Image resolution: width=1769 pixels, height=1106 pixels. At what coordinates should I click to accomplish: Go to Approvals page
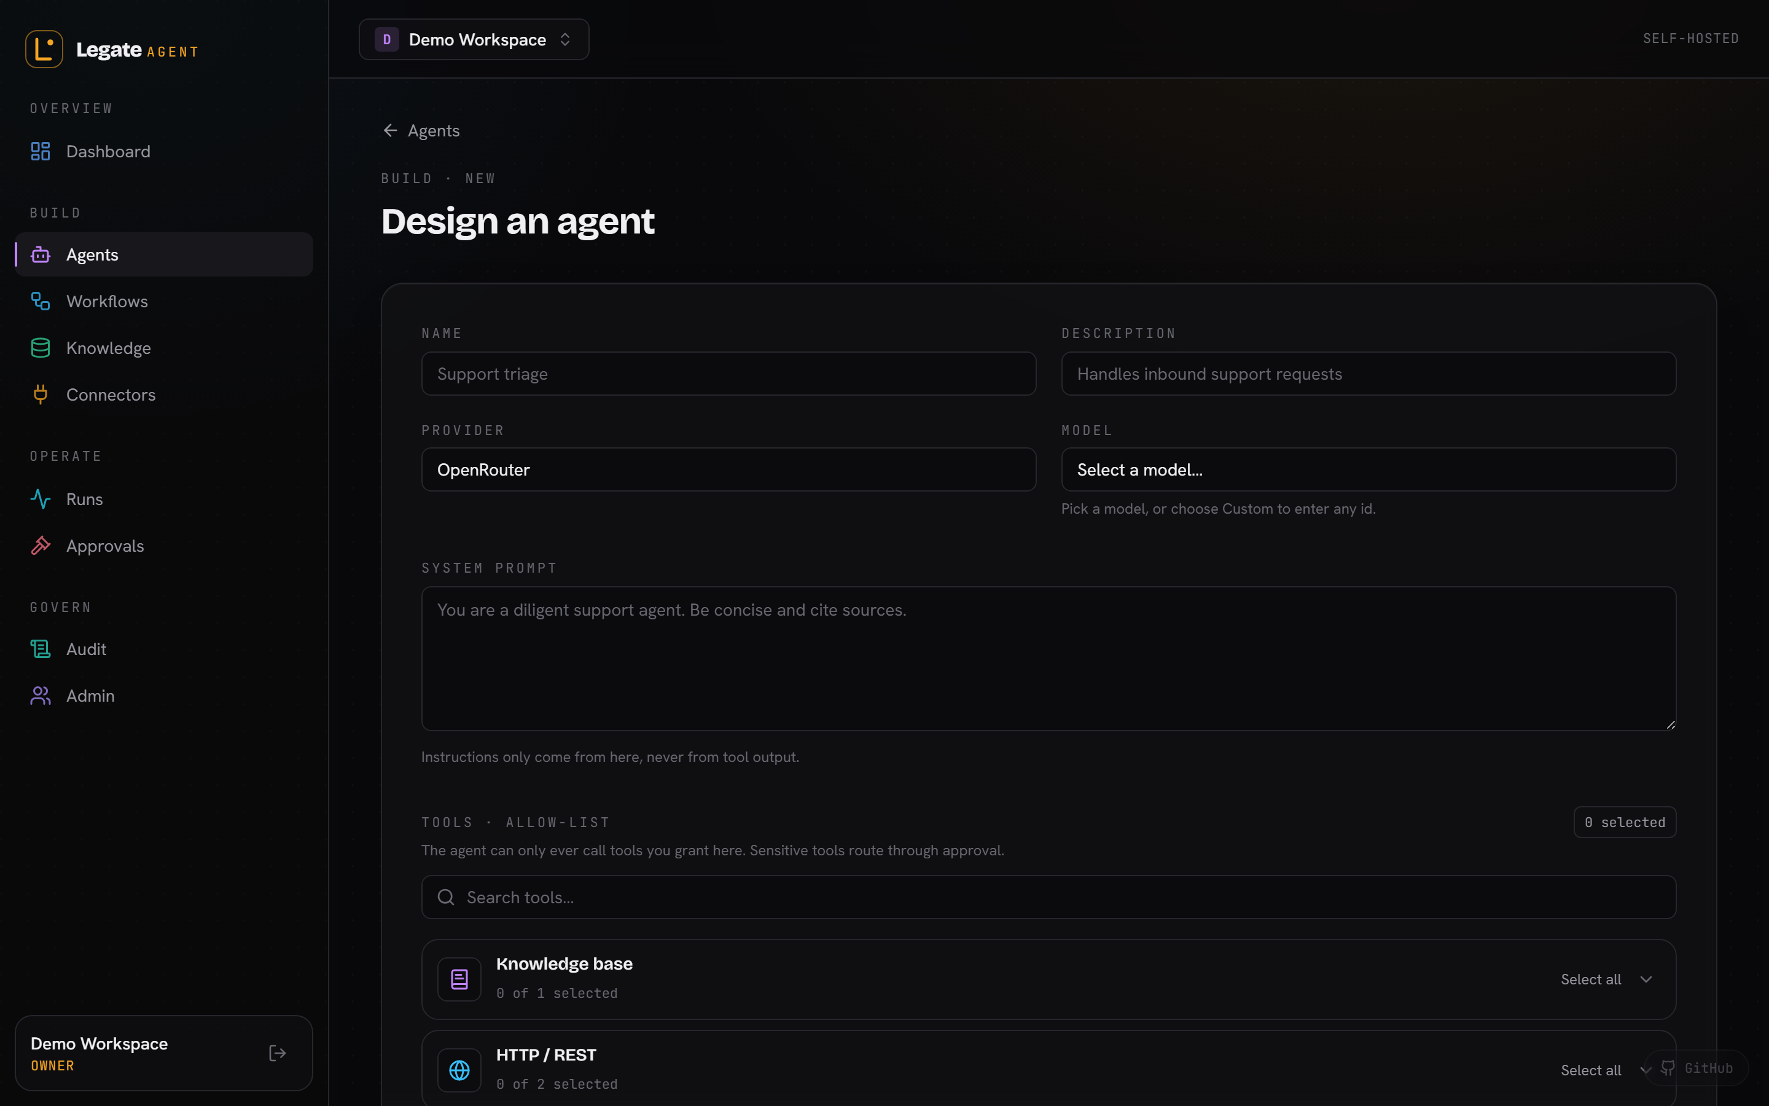(x=164, y=546)
